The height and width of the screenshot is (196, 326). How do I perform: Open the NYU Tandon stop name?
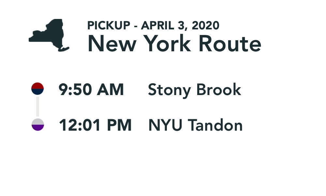[x=196, y=125]
